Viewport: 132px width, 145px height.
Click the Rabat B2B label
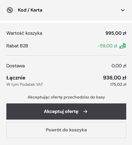pyautogui.click(x=17, y=46)
